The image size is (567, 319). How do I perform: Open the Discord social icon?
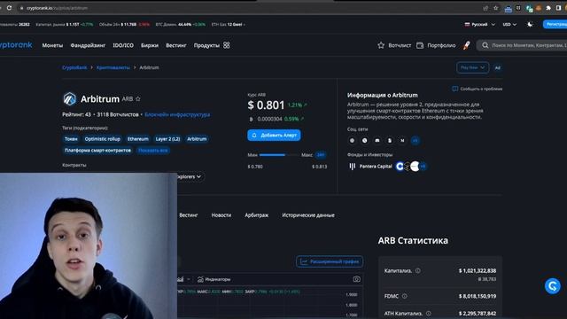coord(377,140)
